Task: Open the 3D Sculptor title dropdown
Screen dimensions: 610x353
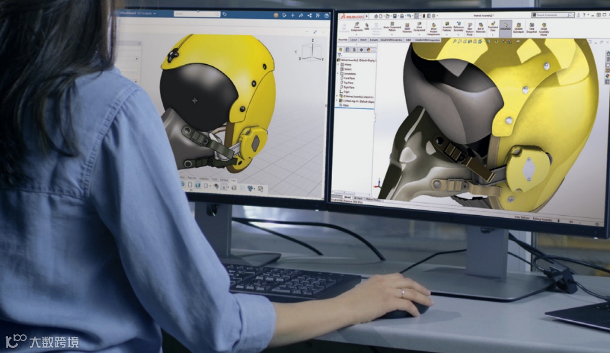Action: click(154, 13)
